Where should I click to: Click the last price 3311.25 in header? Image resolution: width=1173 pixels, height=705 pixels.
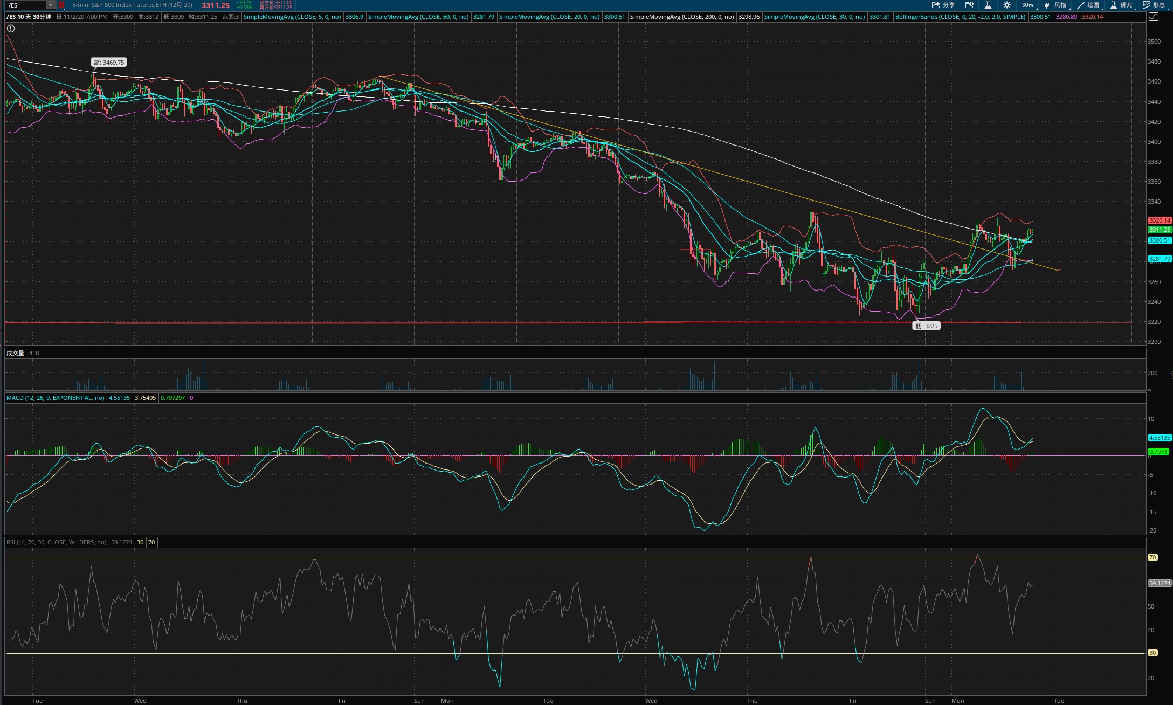[216, 5]
